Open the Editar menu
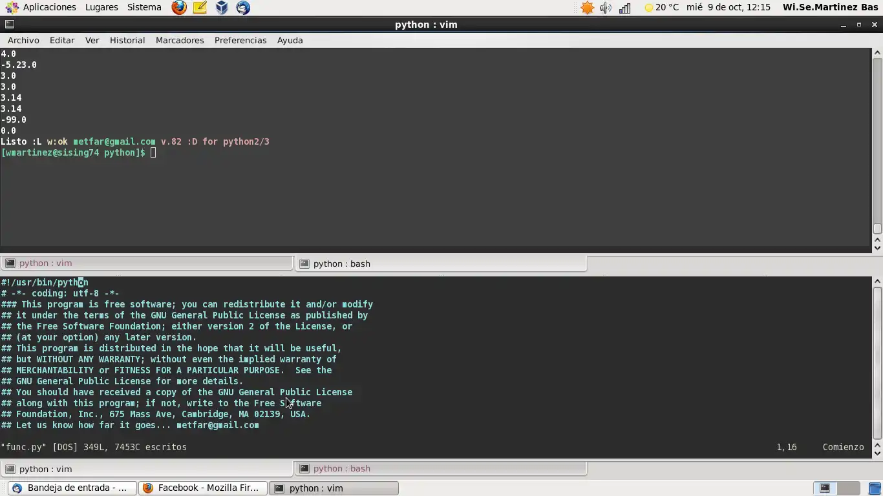This screenshot has height=496, width=883. coord(62,40)
